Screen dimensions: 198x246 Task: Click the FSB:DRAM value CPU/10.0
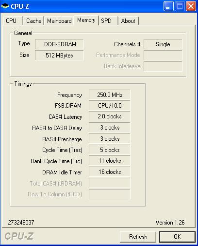[110, 106]
